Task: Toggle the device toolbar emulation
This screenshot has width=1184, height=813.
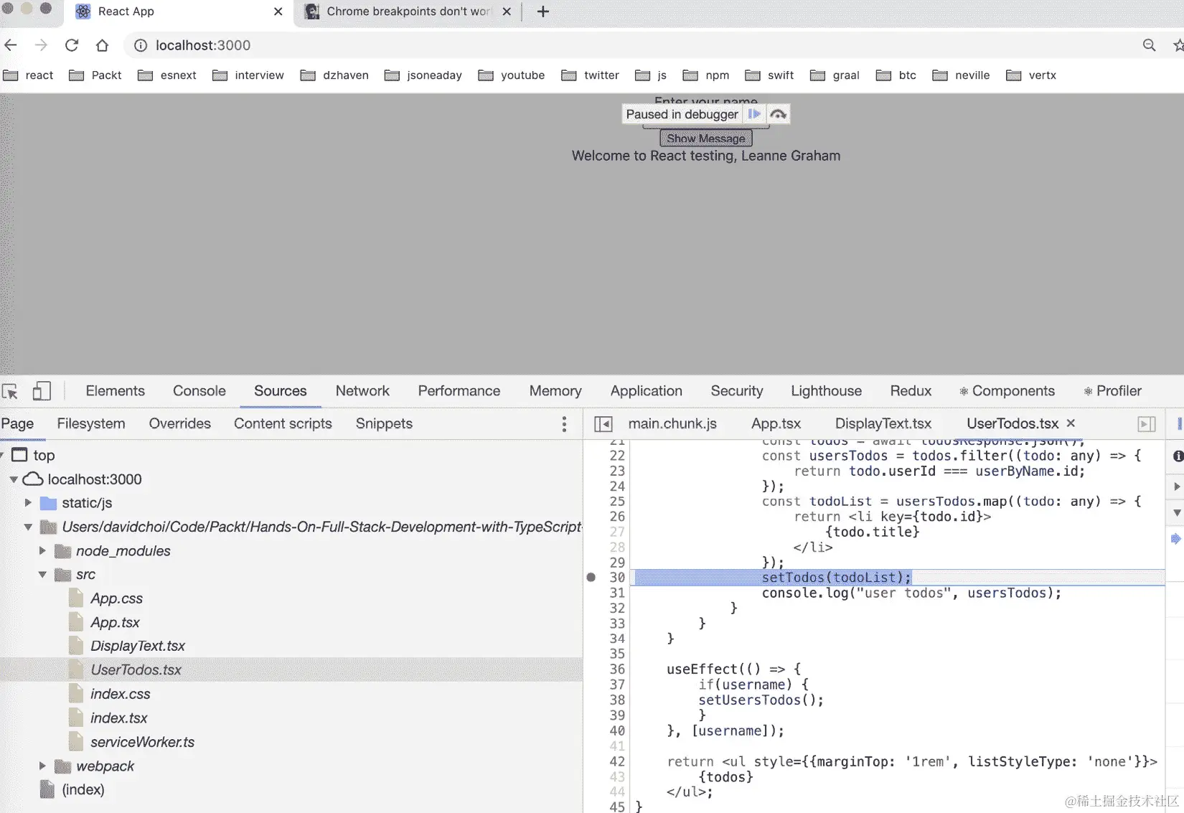Action: pos(42,391)
